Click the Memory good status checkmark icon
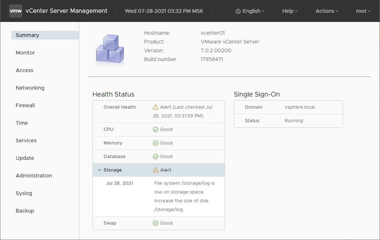Image resolution: width=380 pixels, height=240 pixels. 156,143
